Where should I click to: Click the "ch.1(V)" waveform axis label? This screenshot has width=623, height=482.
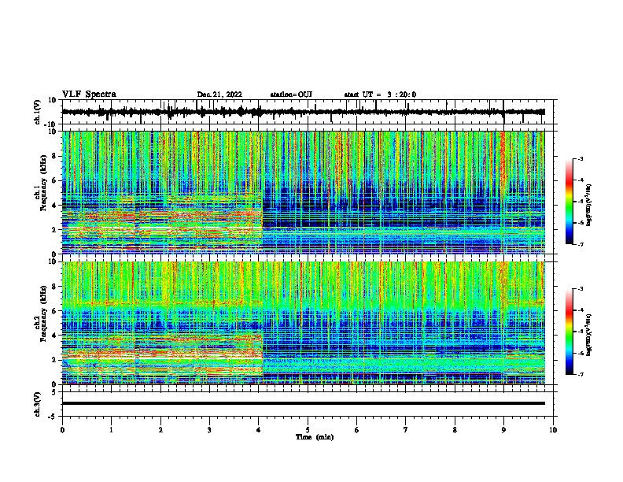tap(38, 112)
